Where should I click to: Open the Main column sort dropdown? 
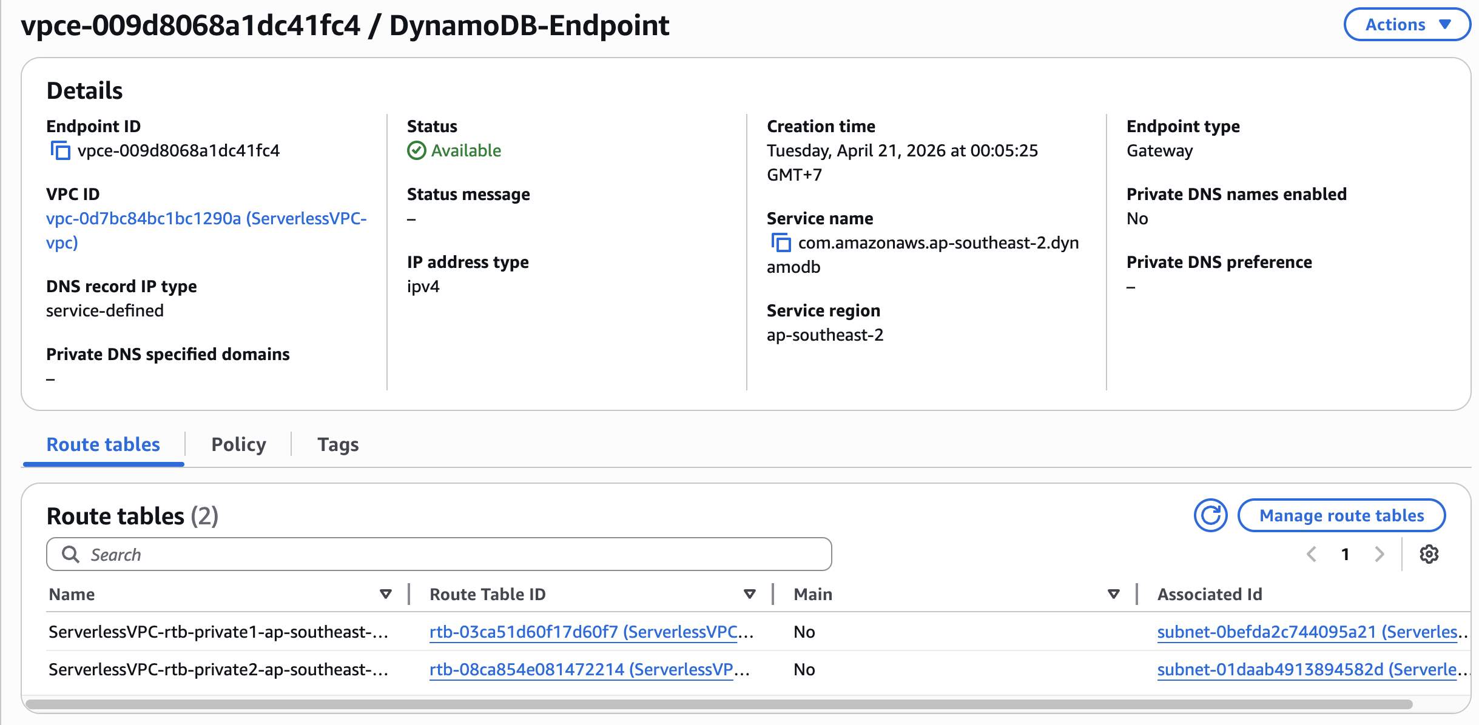[1113, 594]
